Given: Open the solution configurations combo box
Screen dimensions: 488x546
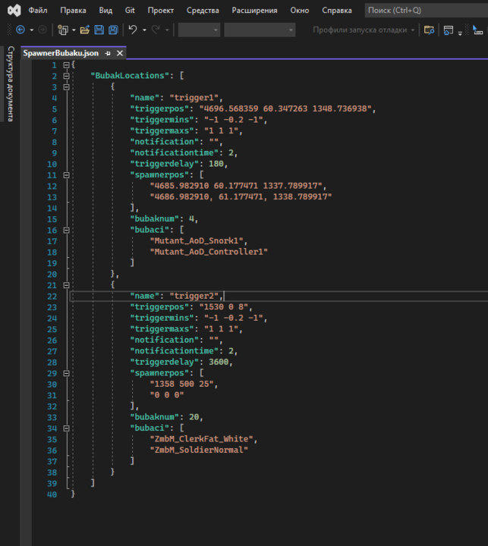Looking at the screenshot, I should coord(200,30).
